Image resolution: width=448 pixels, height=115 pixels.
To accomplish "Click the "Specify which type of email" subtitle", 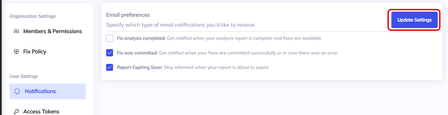I will point(181,25).
